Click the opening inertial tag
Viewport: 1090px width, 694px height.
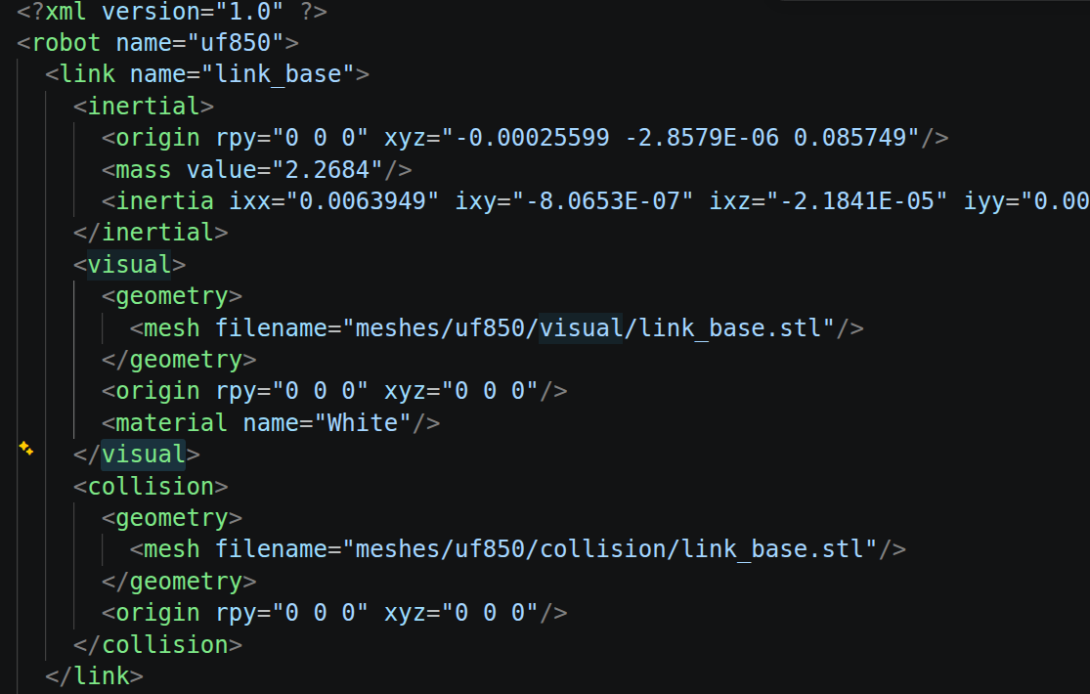(x=143, y=106)
